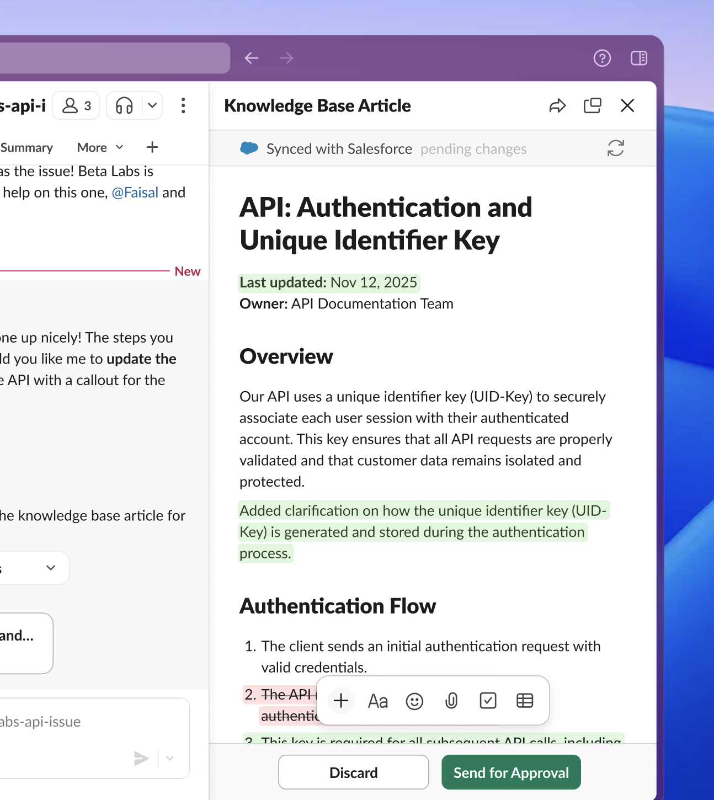
Task: Click first authentication flow list item
Action: [x=423, y=657]
